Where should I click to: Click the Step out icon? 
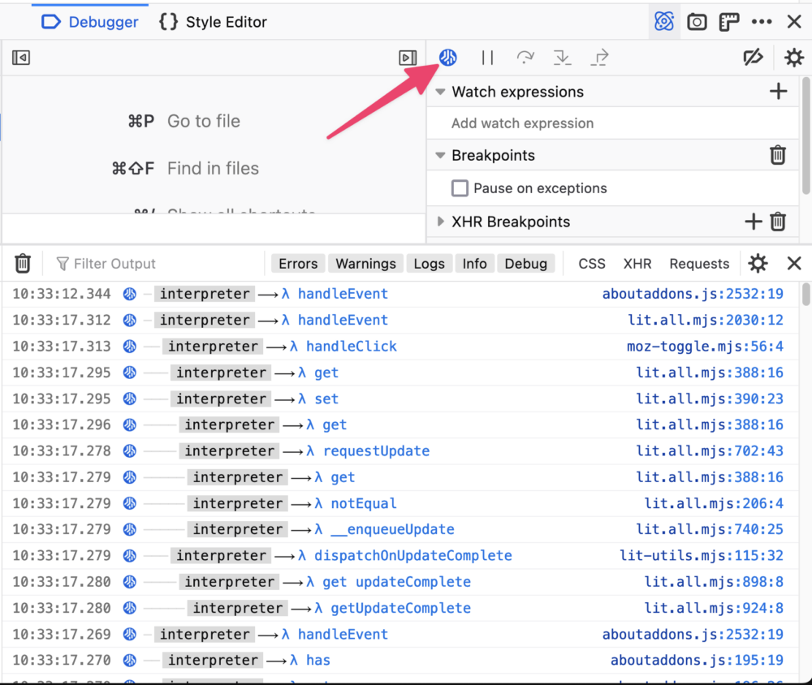tap(599, 58)
